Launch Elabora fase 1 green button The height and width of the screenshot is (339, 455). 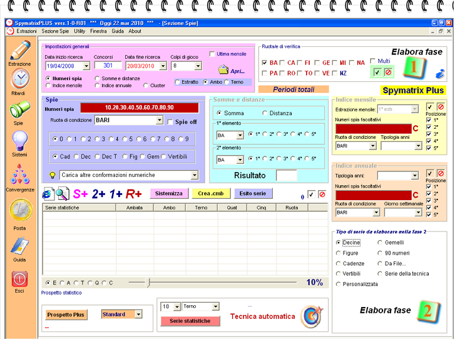point(415,69)
